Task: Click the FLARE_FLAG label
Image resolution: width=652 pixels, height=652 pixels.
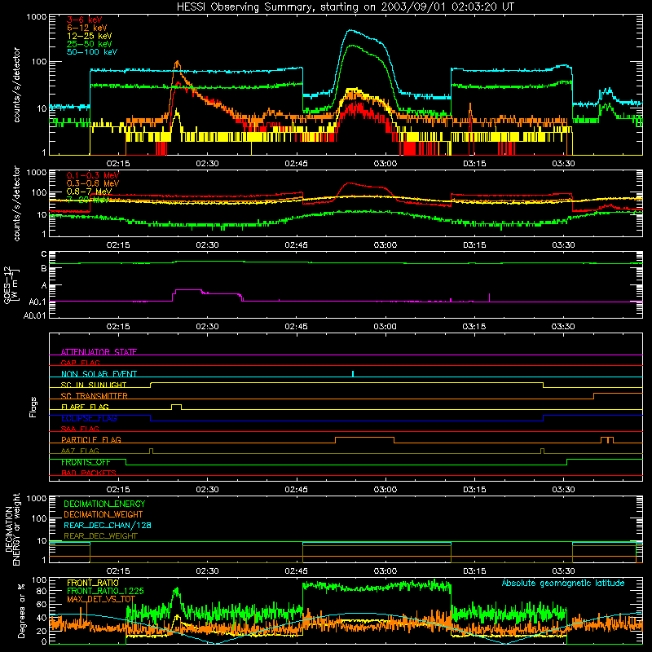Action: tap(85, 407)
